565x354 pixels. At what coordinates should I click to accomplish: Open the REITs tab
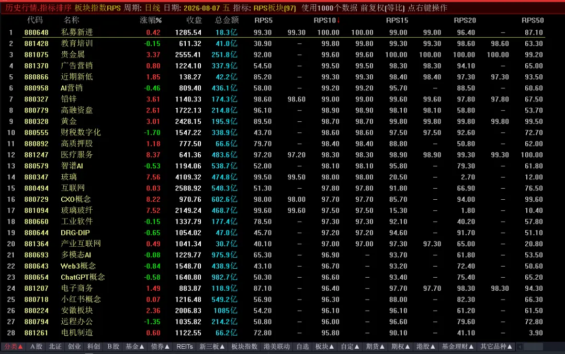(x=185, y=347)
